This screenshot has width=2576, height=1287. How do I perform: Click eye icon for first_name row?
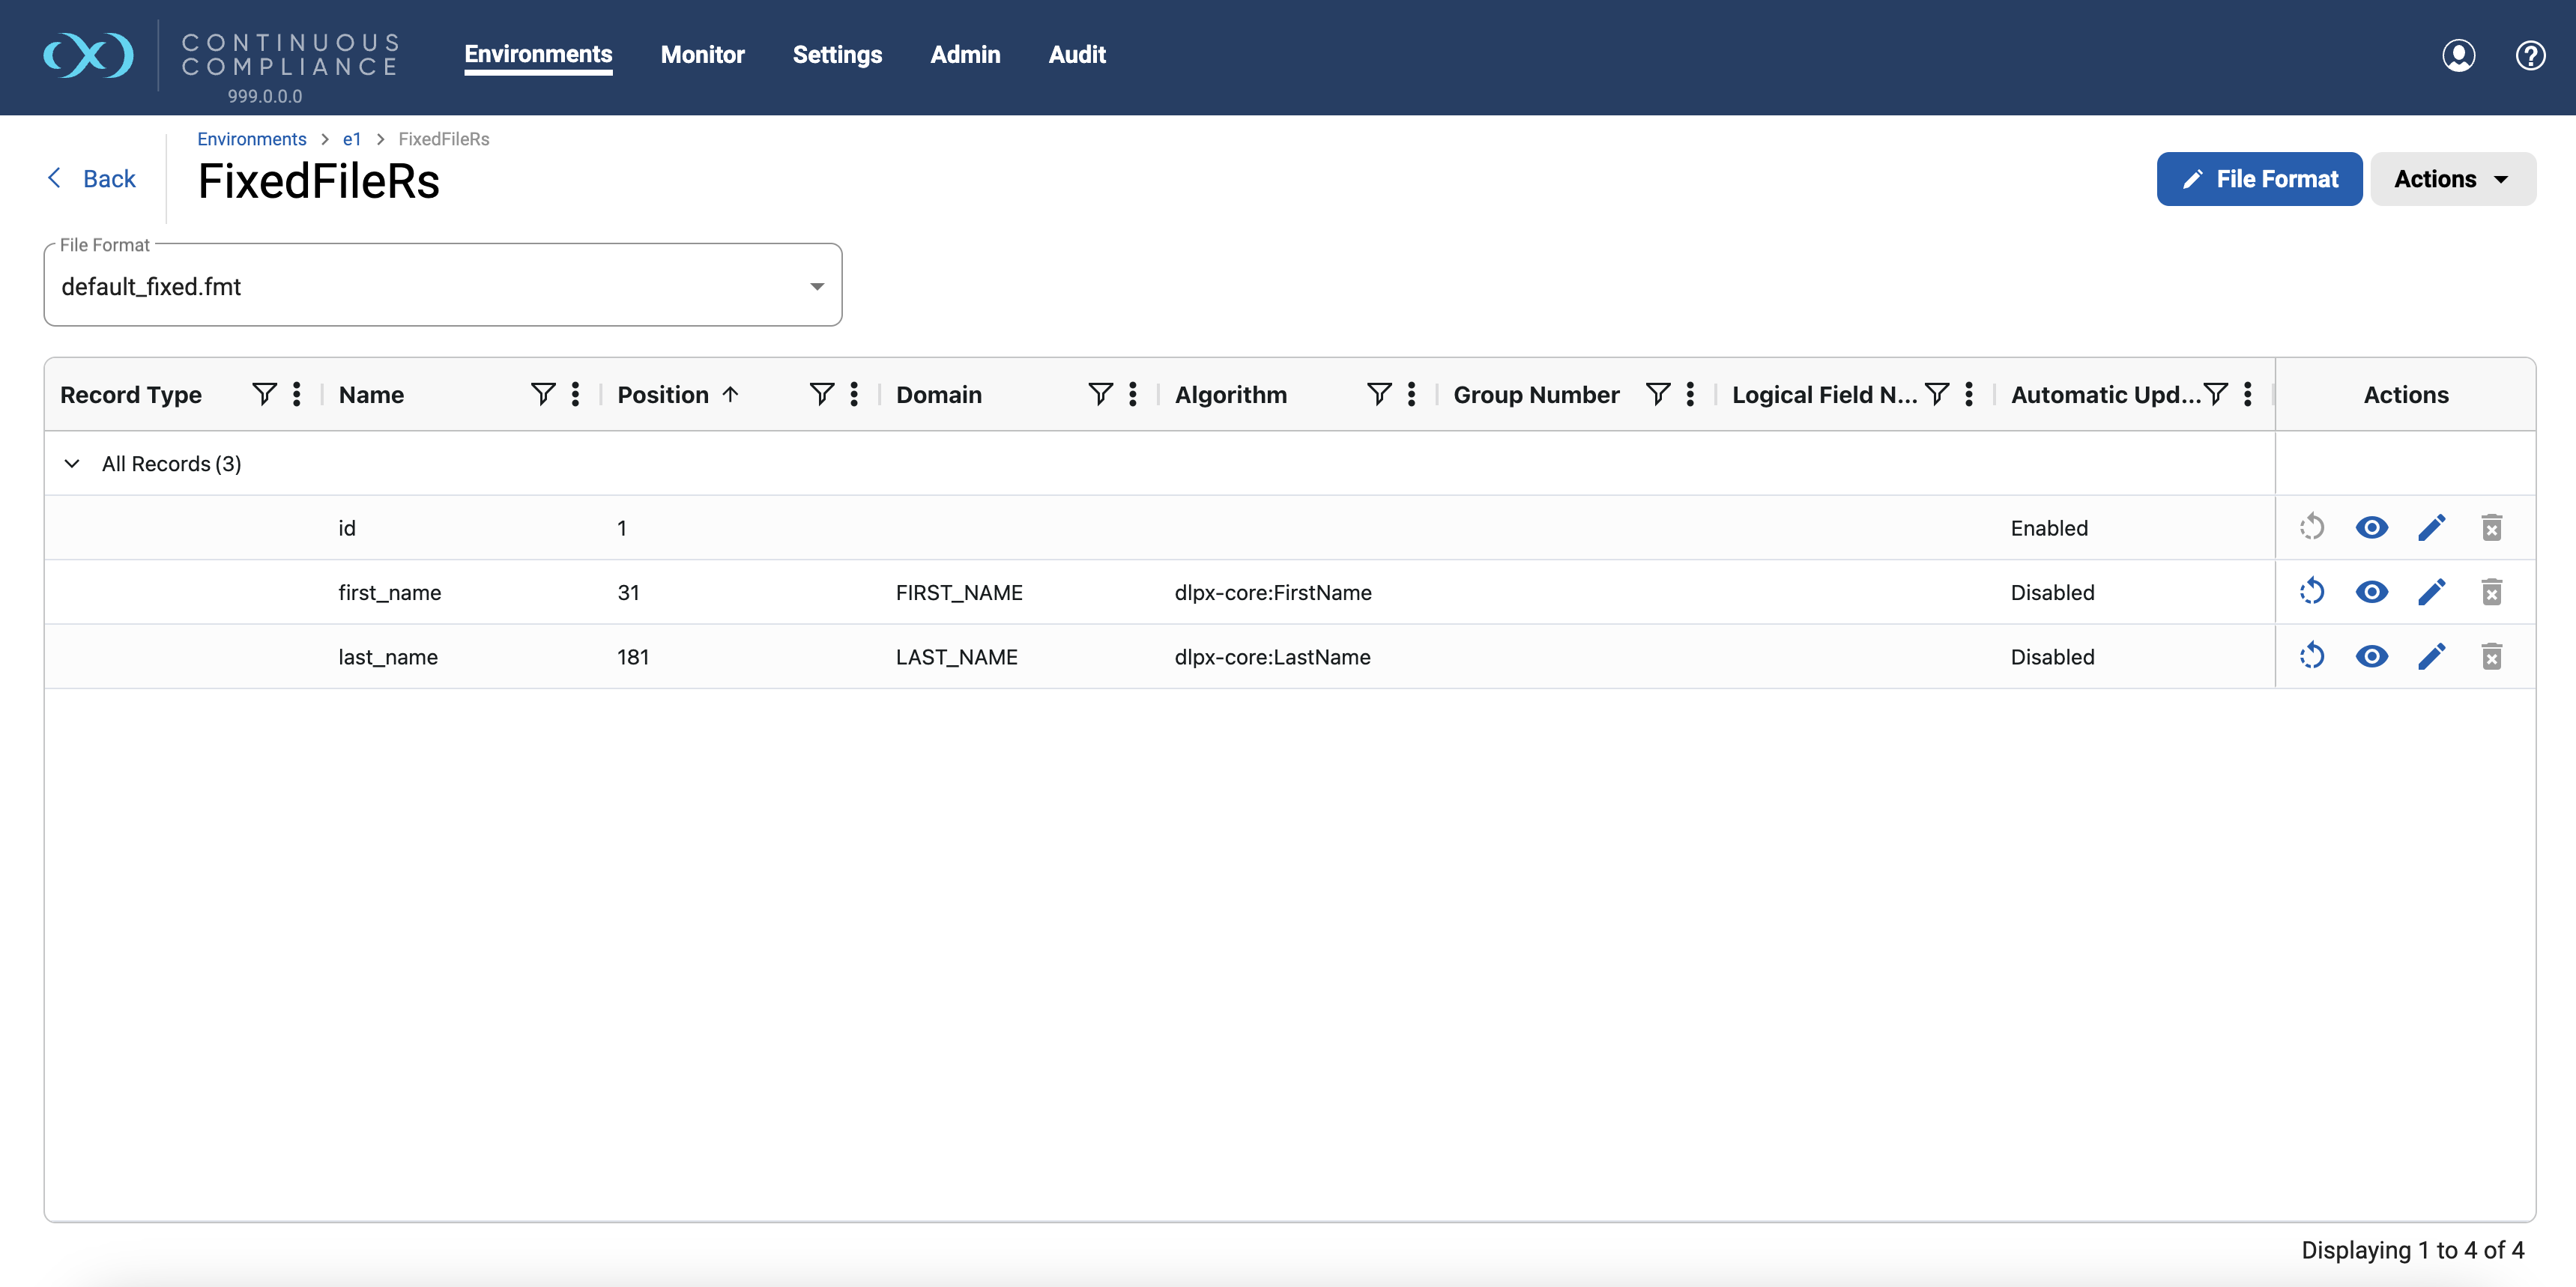2371,592
